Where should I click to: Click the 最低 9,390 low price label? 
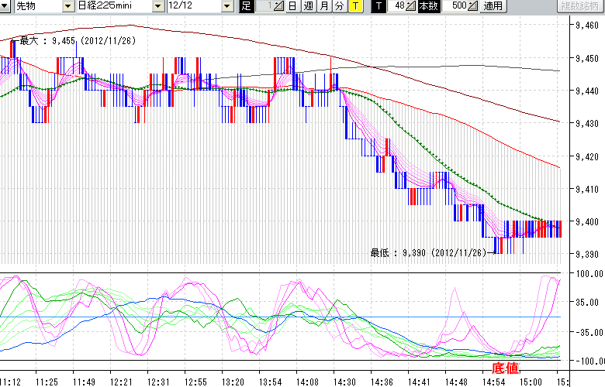tap(427, 252)
